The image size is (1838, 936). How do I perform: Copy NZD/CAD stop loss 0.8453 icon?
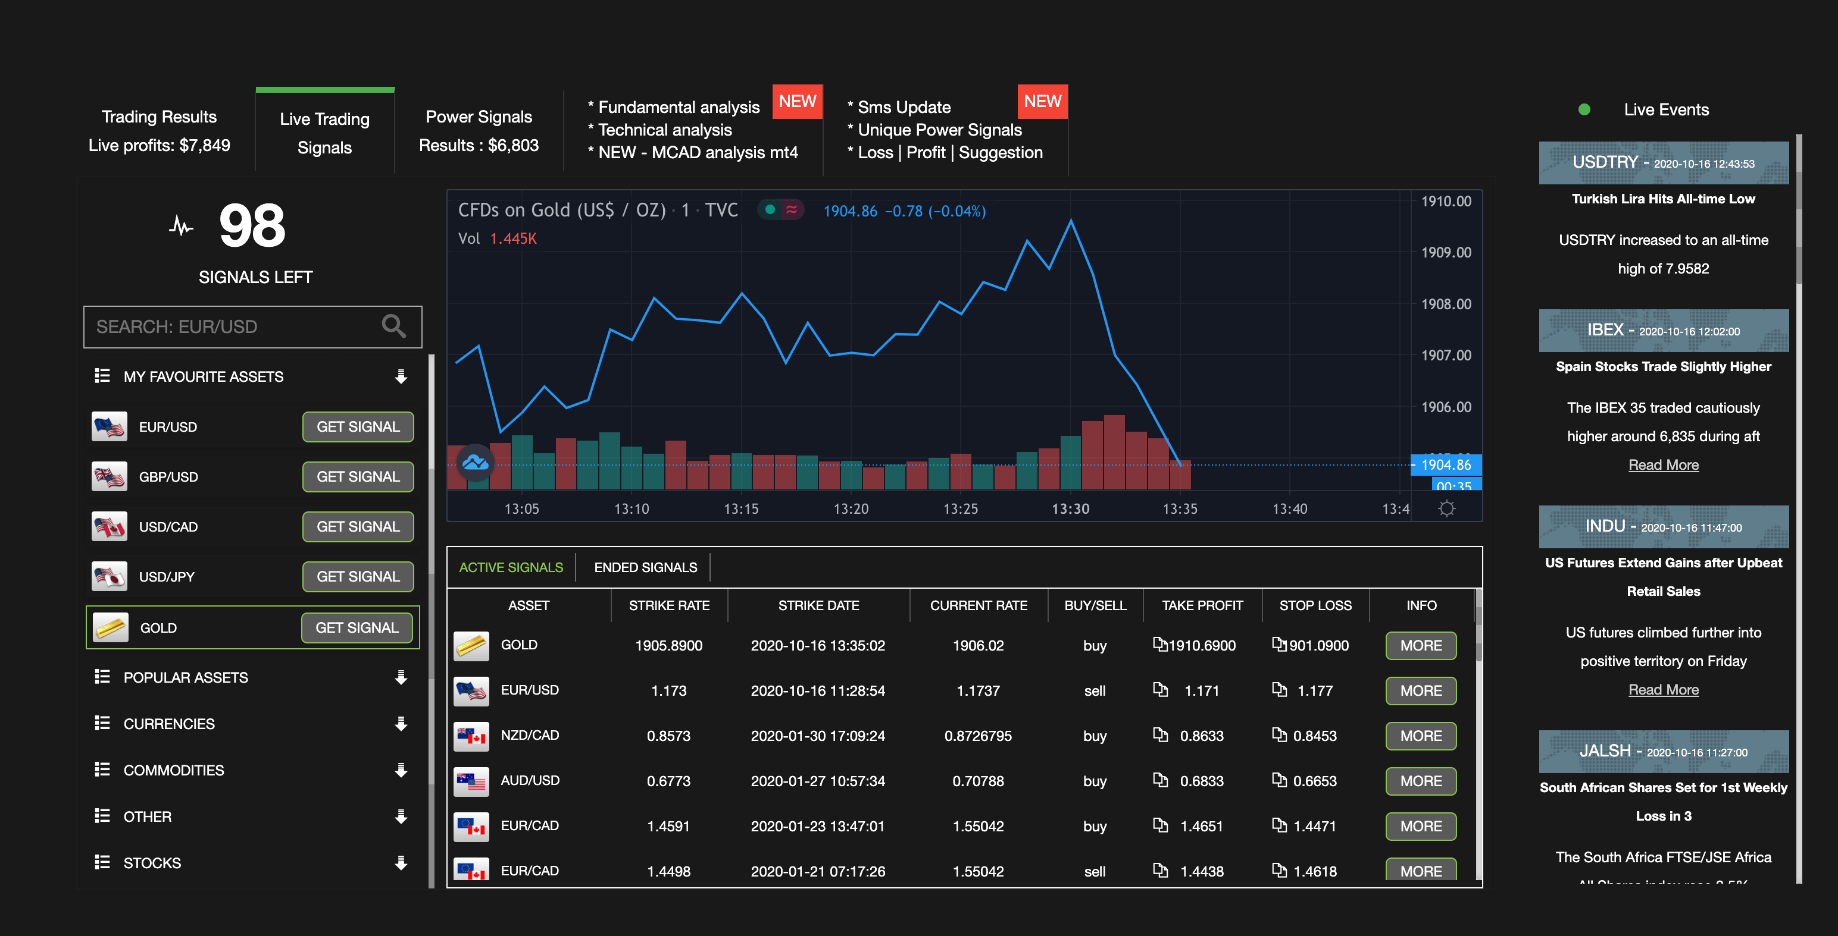point(1279,734)
